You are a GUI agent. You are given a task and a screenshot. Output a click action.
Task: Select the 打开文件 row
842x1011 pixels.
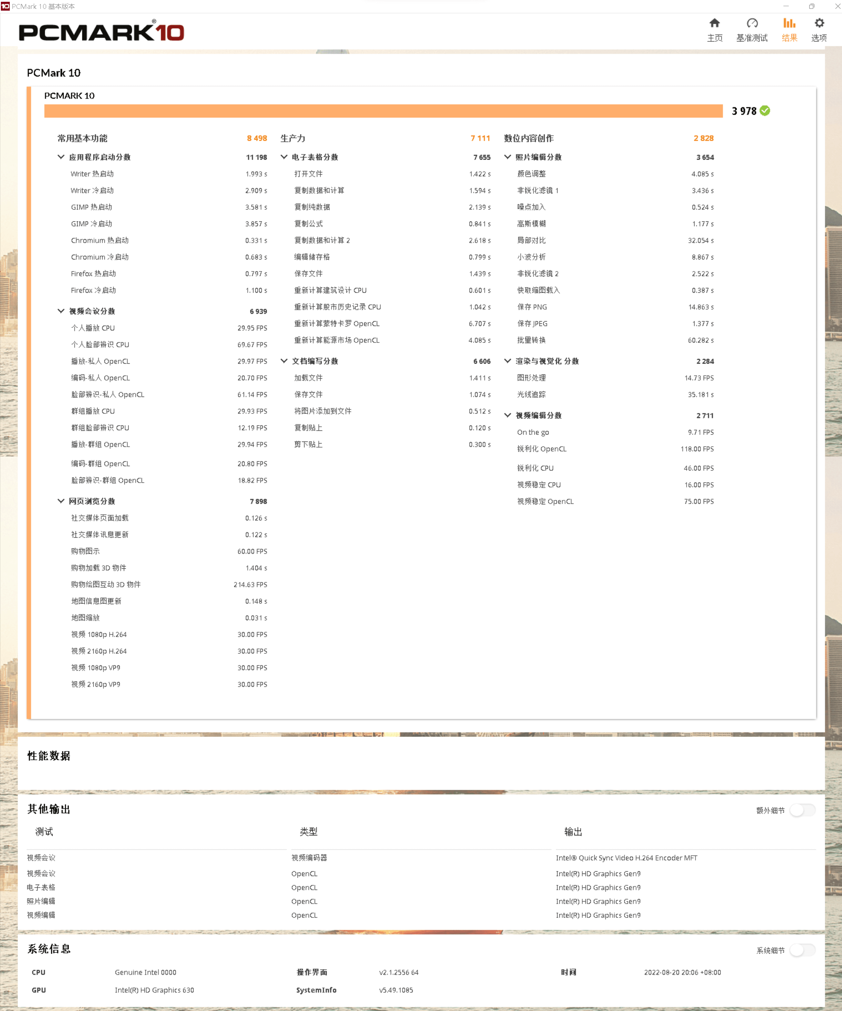pyautogui.click(x=392, y=174)
